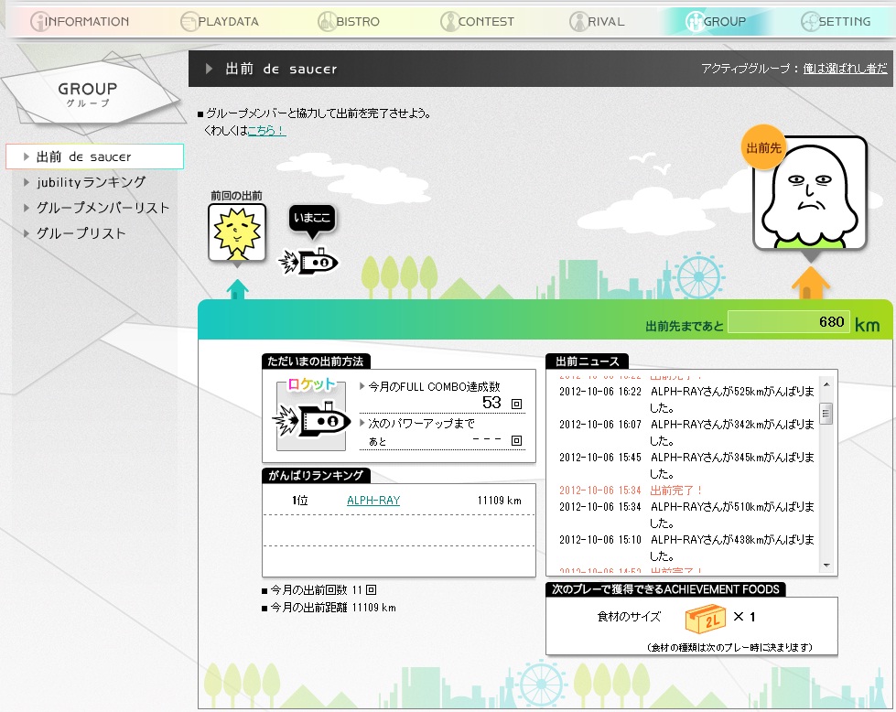
Task: Click the SETTING tab icon
Action: point(810,21)
